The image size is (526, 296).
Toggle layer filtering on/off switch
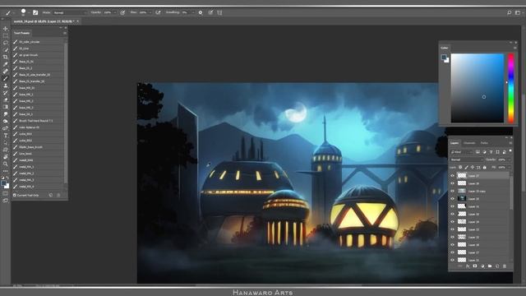coord(510,151)
